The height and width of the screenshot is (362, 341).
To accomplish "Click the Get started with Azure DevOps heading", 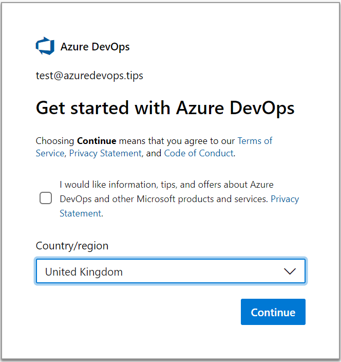I will (165, 108).
